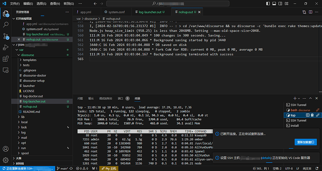The width and height of the screenshot is (322, 171).
Task: Toggle the bottom panel visibility
Action: pyautogui.click(x=274, y=3)
